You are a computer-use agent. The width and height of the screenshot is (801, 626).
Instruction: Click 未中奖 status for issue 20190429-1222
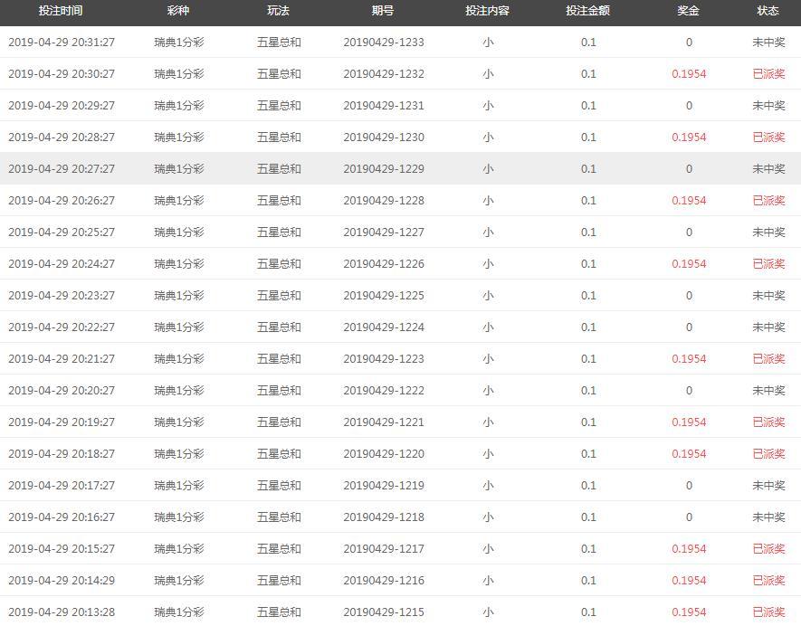pyautogui.click(x=768, y=391)
